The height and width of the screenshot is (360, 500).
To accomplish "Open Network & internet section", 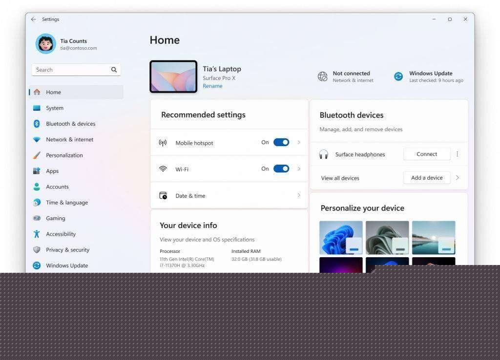I will coord(69,139).
